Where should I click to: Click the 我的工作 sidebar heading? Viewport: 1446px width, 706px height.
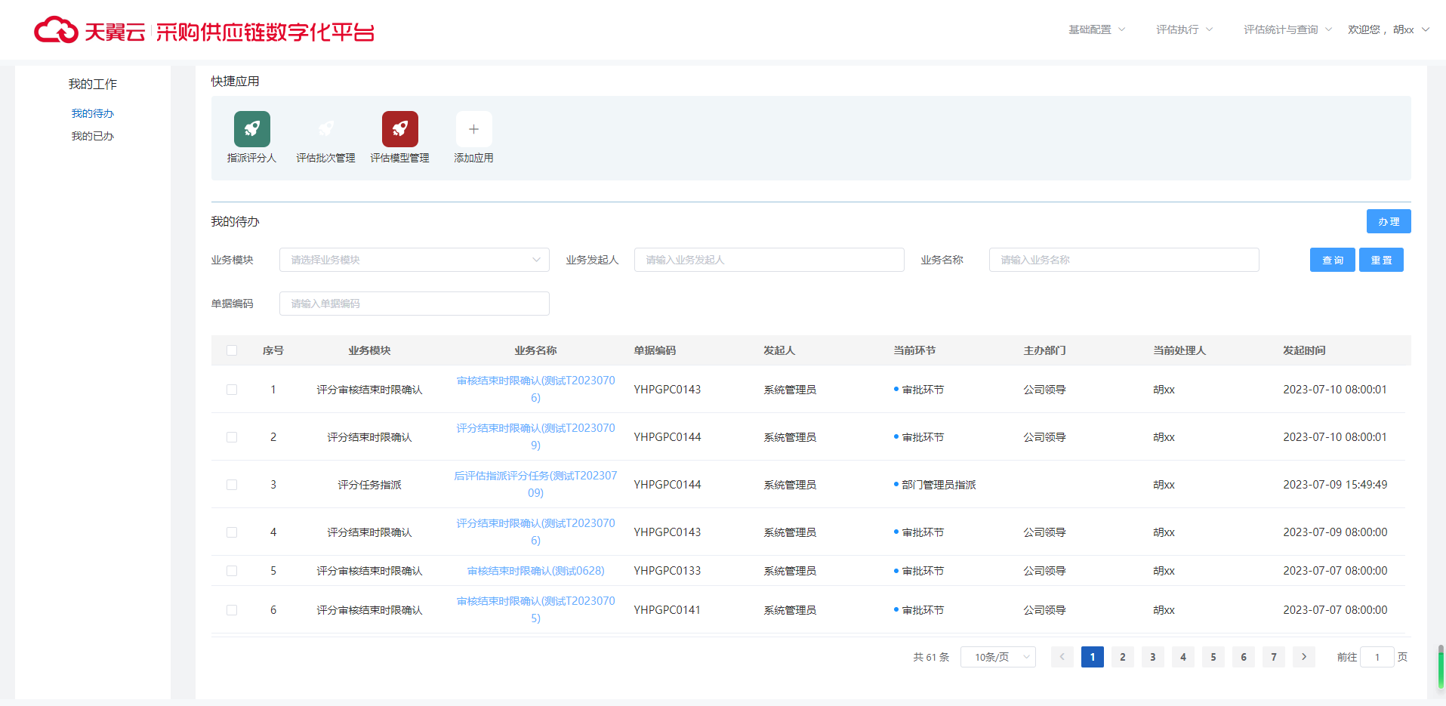pos(93,84)
